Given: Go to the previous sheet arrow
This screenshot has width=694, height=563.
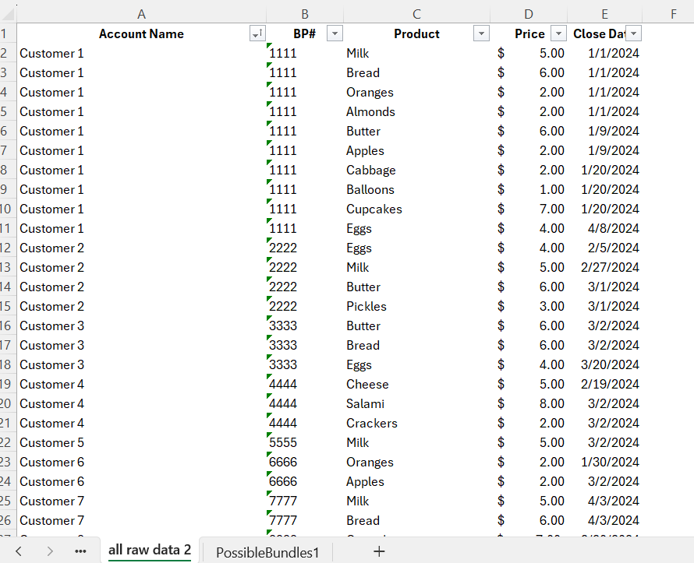Looking at the screenshot, I should click(x=19, y=551).
